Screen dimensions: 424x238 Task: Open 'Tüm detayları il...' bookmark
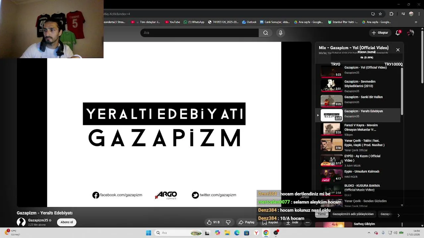point(146,22)
